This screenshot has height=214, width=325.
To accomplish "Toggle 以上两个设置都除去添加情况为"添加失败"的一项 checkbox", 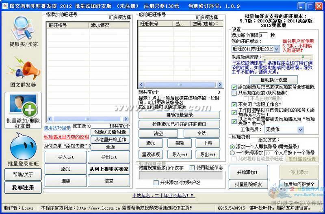I will click(234, 121).
